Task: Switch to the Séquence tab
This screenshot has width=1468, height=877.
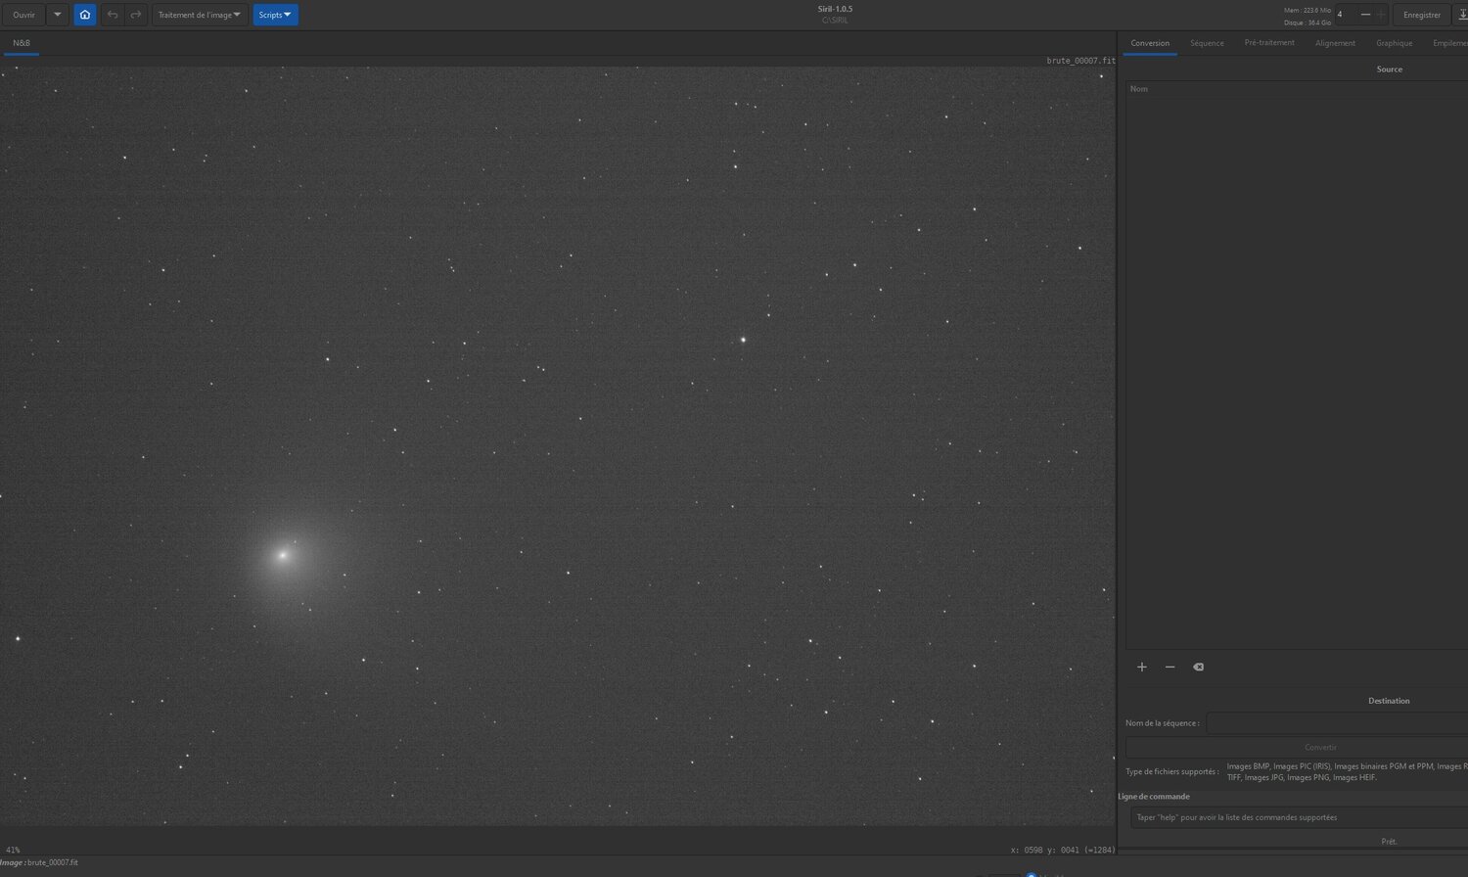Action: pos(1207,43)
